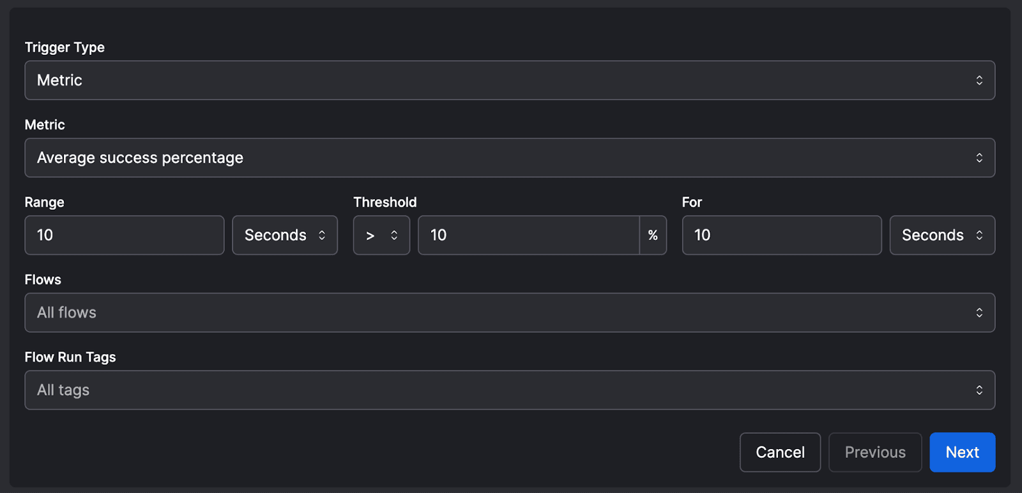The height and width of the screenshot is (493, 1022).
Task: Click the percent sign suffix on Threshold
Action: pos(653,235)
